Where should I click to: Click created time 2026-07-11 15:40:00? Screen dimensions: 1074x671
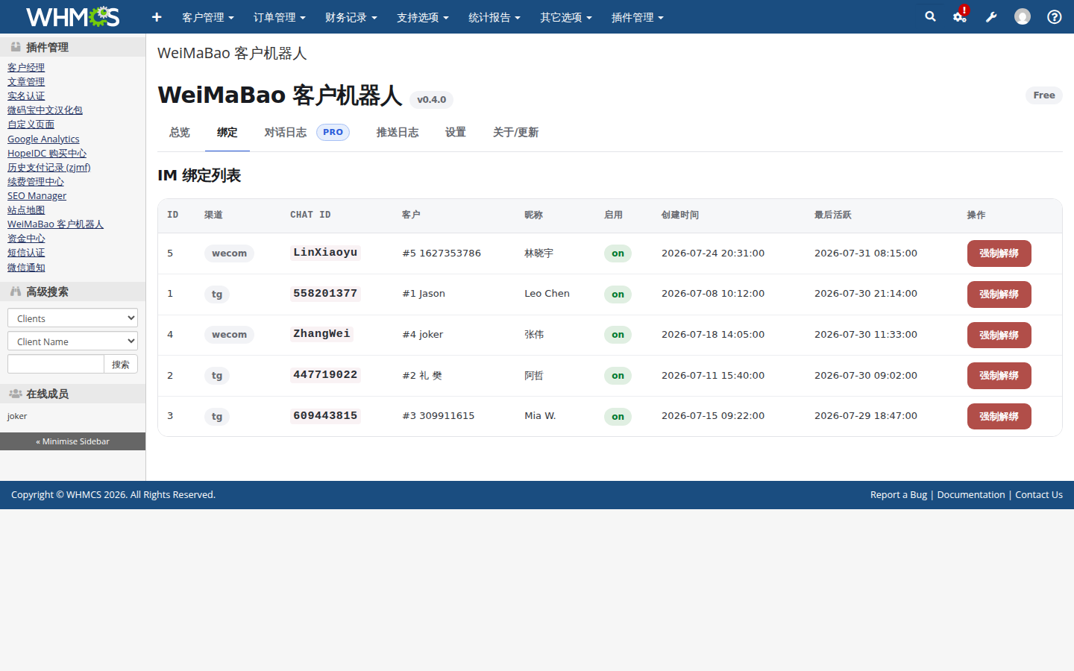713,376
